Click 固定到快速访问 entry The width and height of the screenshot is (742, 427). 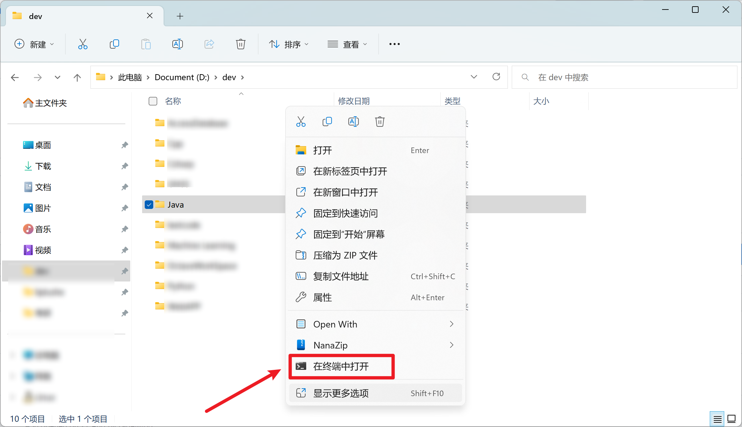tap(375, 213)
